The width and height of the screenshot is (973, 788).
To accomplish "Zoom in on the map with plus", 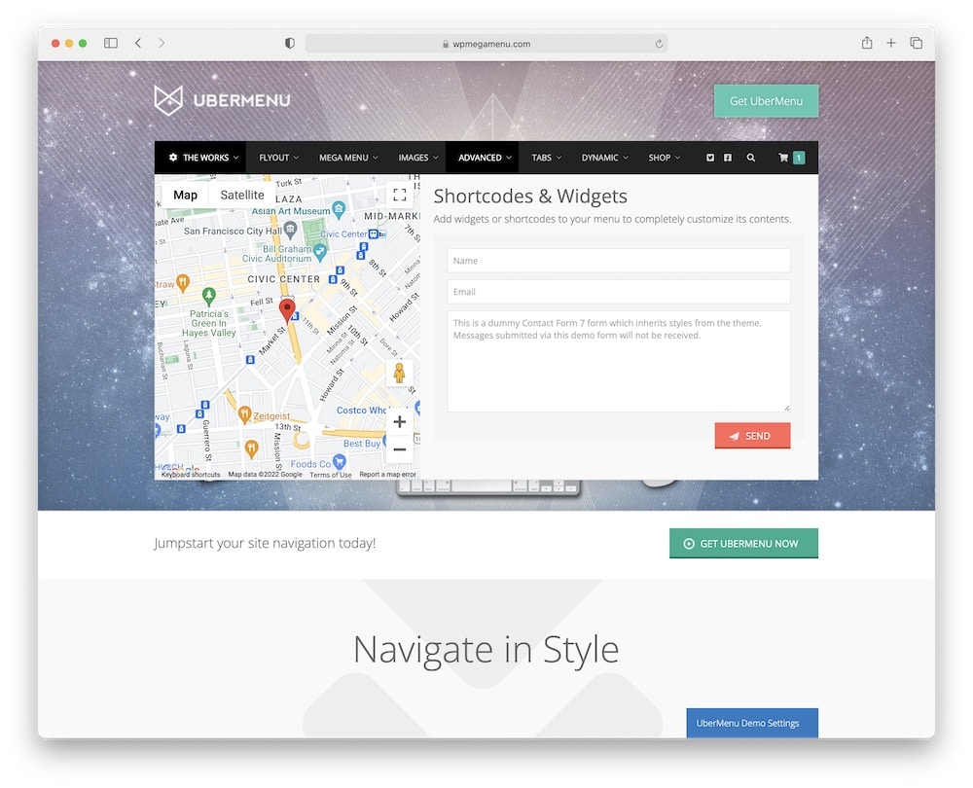I will (x=400, y=422).
